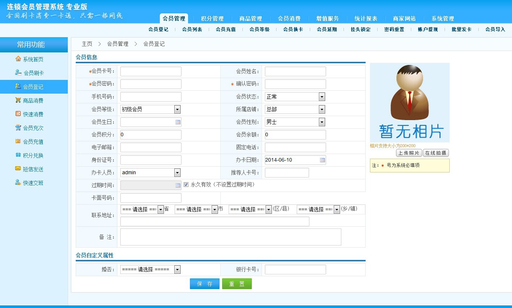Expand the 会员等级 dropdown
This screenshot has height=308, width=512.
pyautogui.click(x=177, y=110)
